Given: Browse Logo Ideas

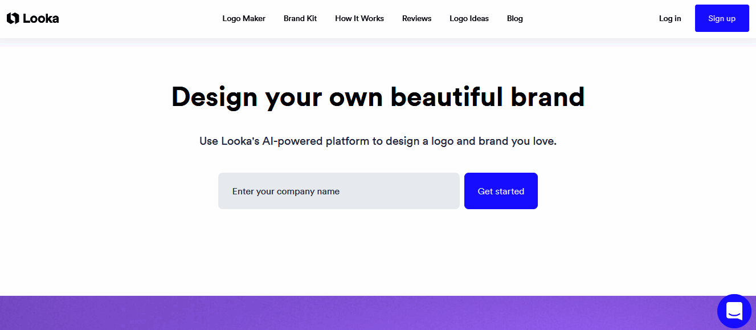Looking at the screenshot, I should [x=469, y=18].
